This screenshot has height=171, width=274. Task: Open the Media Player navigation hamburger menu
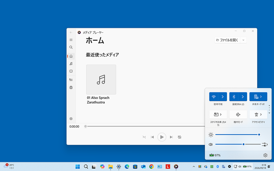[71, 40]
